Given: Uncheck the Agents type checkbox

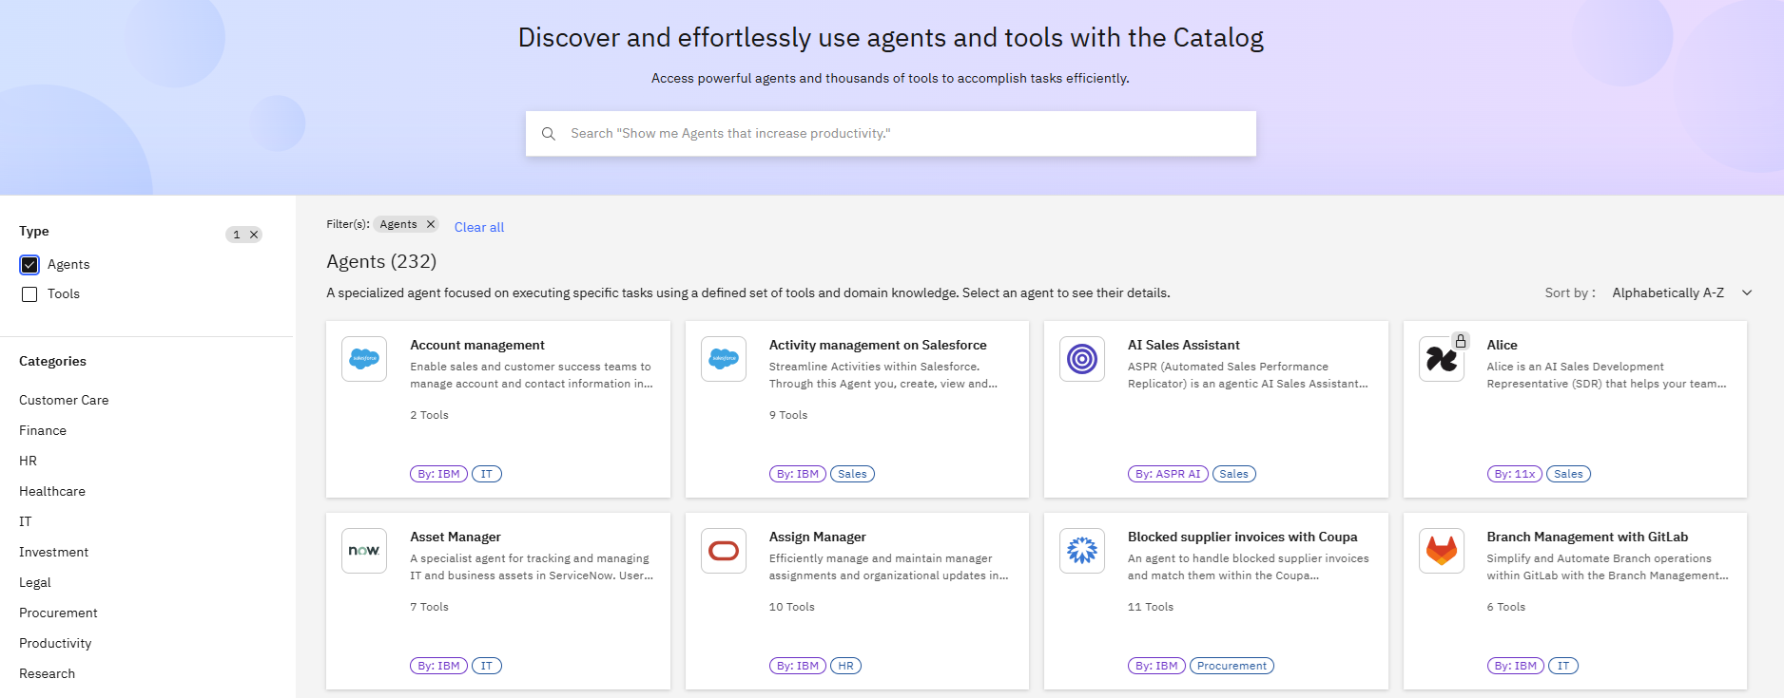Looking at the screenshot, I should click(29, 265).
